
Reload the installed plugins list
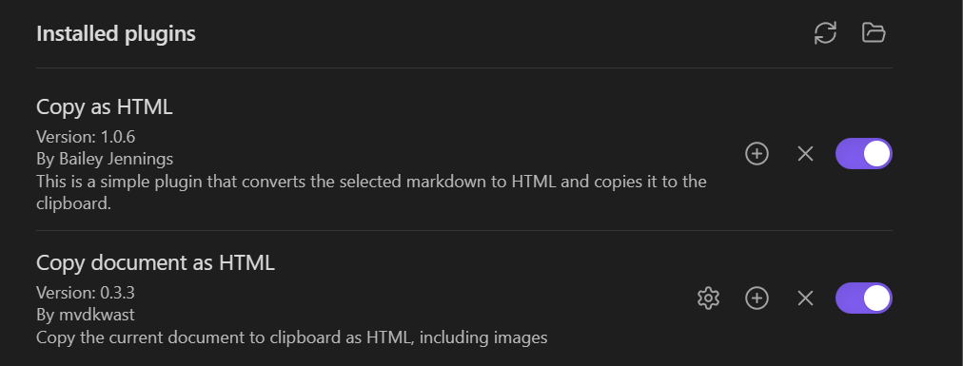pyautogui.click(x=825, y=32)
